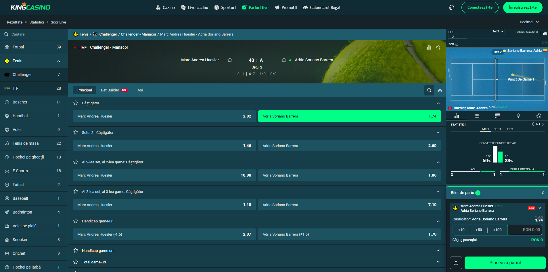Click the Plasează pariul button
548x272 pixels.
coord(505,263)
